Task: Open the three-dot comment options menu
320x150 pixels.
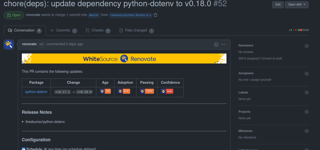Action: [x=223, y=44]
